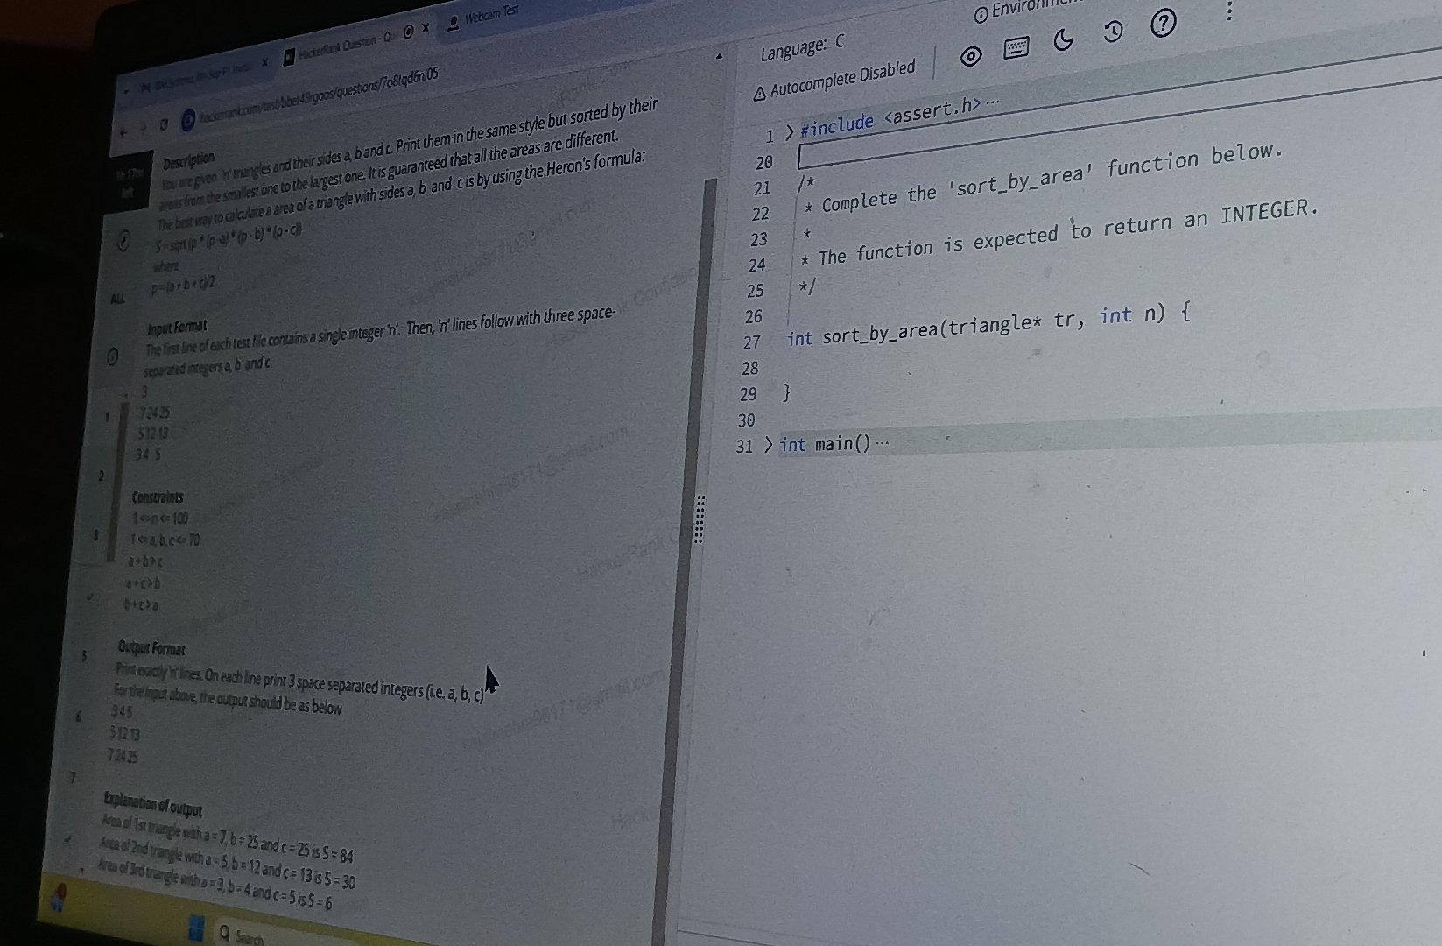Viewport: 1442px width, 946px height.
Task: Click the Output Format heading
Action: pyautogui.click(x=151, y=649)
